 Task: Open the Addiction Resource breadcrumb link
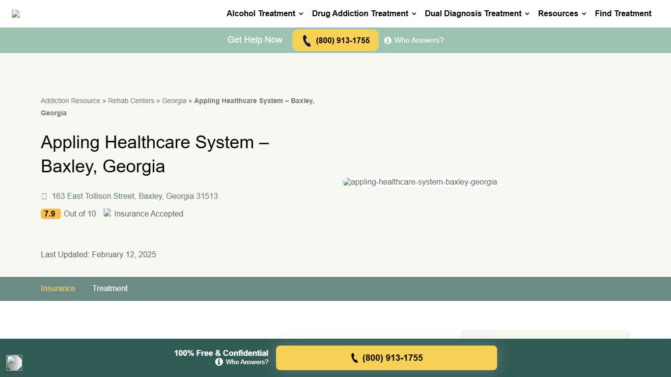(70, 101)
